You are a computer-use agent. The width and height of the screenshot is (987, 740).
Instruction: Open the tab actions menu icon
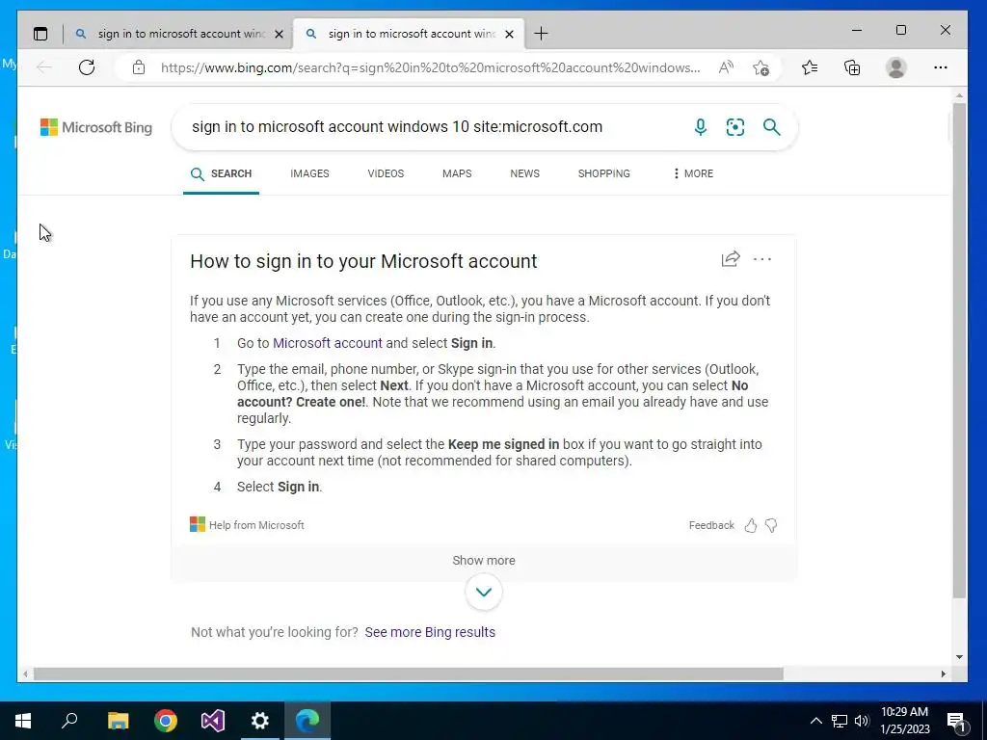(x=40, y=34)
